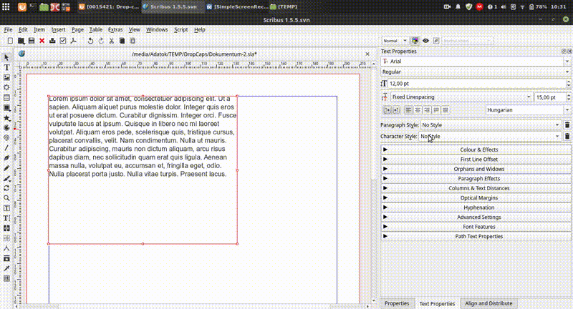The width and height of the screenshot is (573, 309).
Task: Click the Export as PDF icon
Action: click(x=73, y=41)
